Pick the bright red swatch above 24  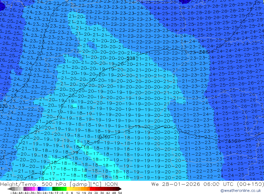(x=91, y=189)
